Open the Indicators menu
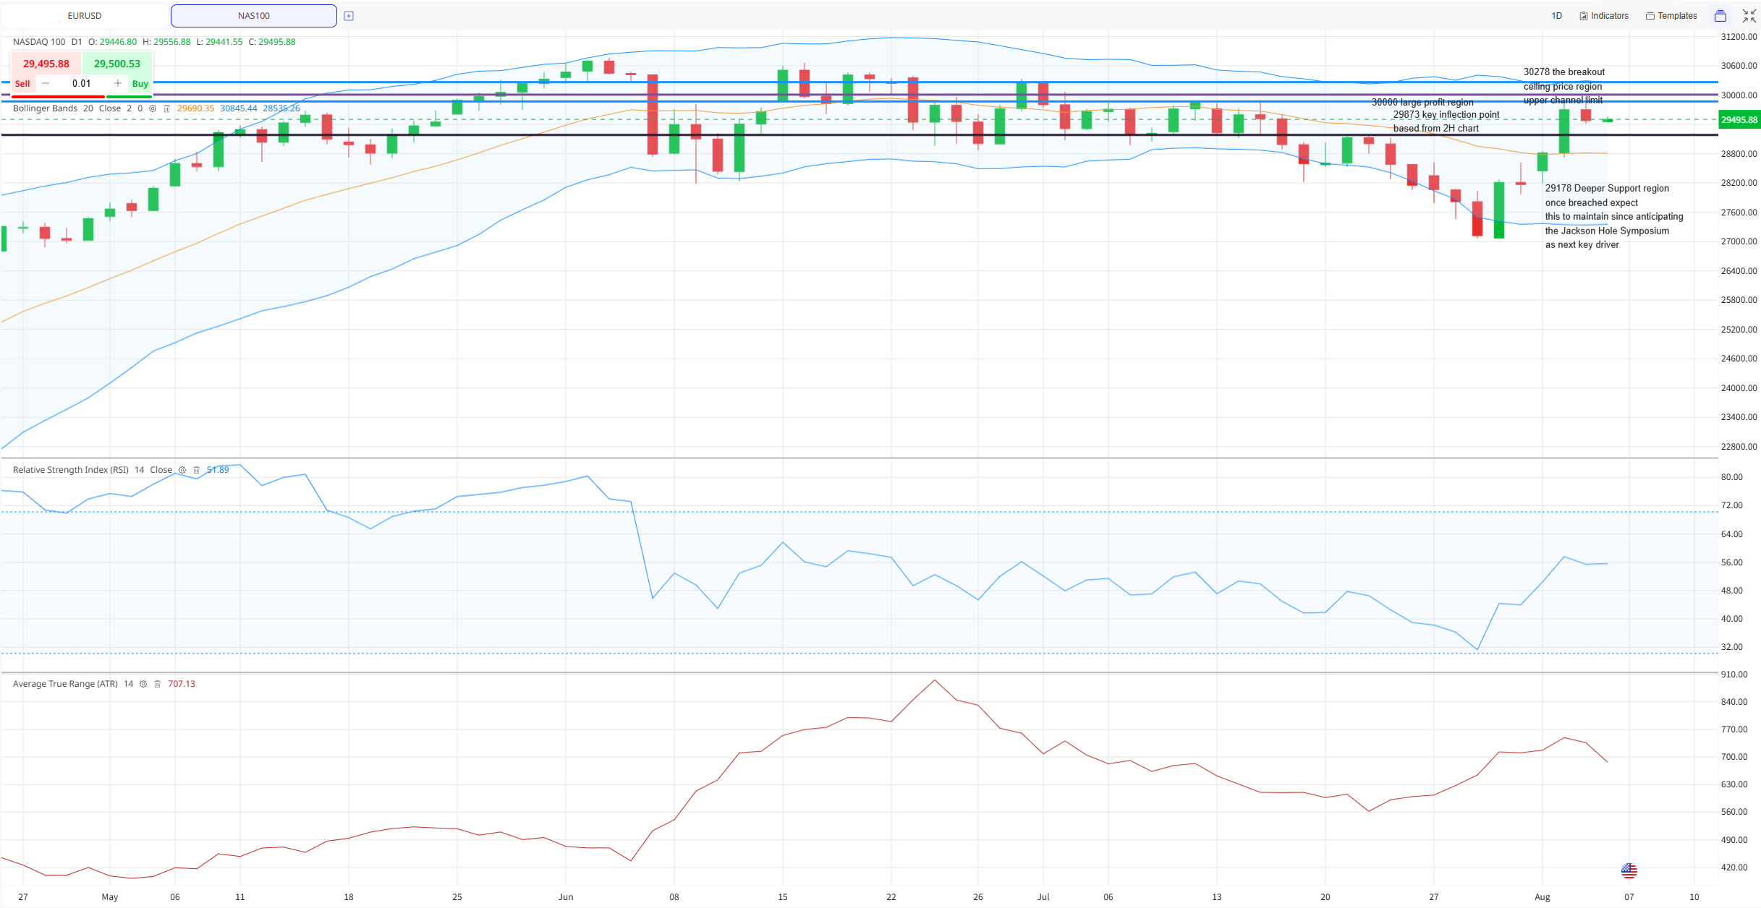This screenshot has width=1761, height=908. [x=1604, y=16]
